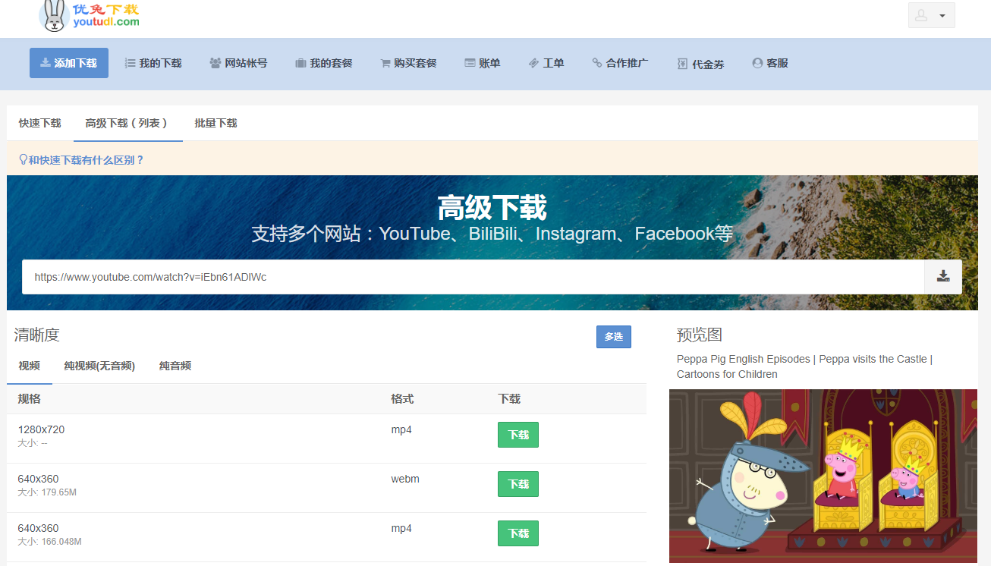Click the Peppa Pig video title text
The width and height of the screenshot is (991, 566).
click(x=804, y=366)
